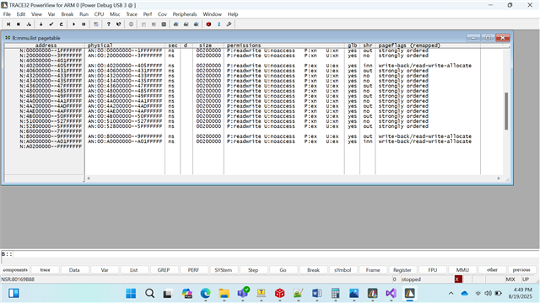This screenshot has width=540, height=303.
Task: Click the Break pause toolbar icon
Action: (84, 24)
